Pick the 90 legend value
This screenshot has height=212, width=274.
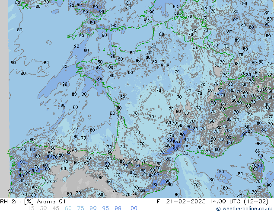pyautogui.click(x=93, y=209)
